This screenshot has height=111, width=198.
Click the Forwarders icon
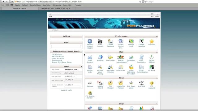131,57
